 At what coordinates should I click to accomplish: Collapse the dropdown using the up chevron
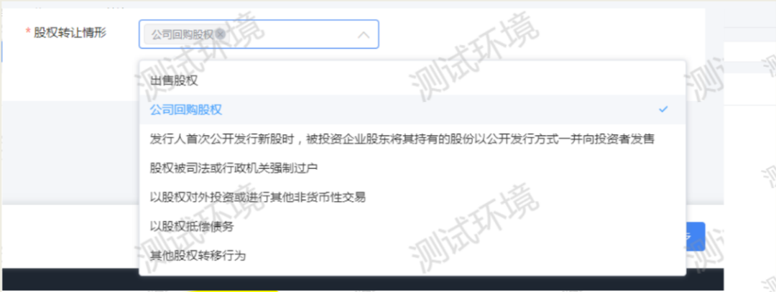(364, 34)
